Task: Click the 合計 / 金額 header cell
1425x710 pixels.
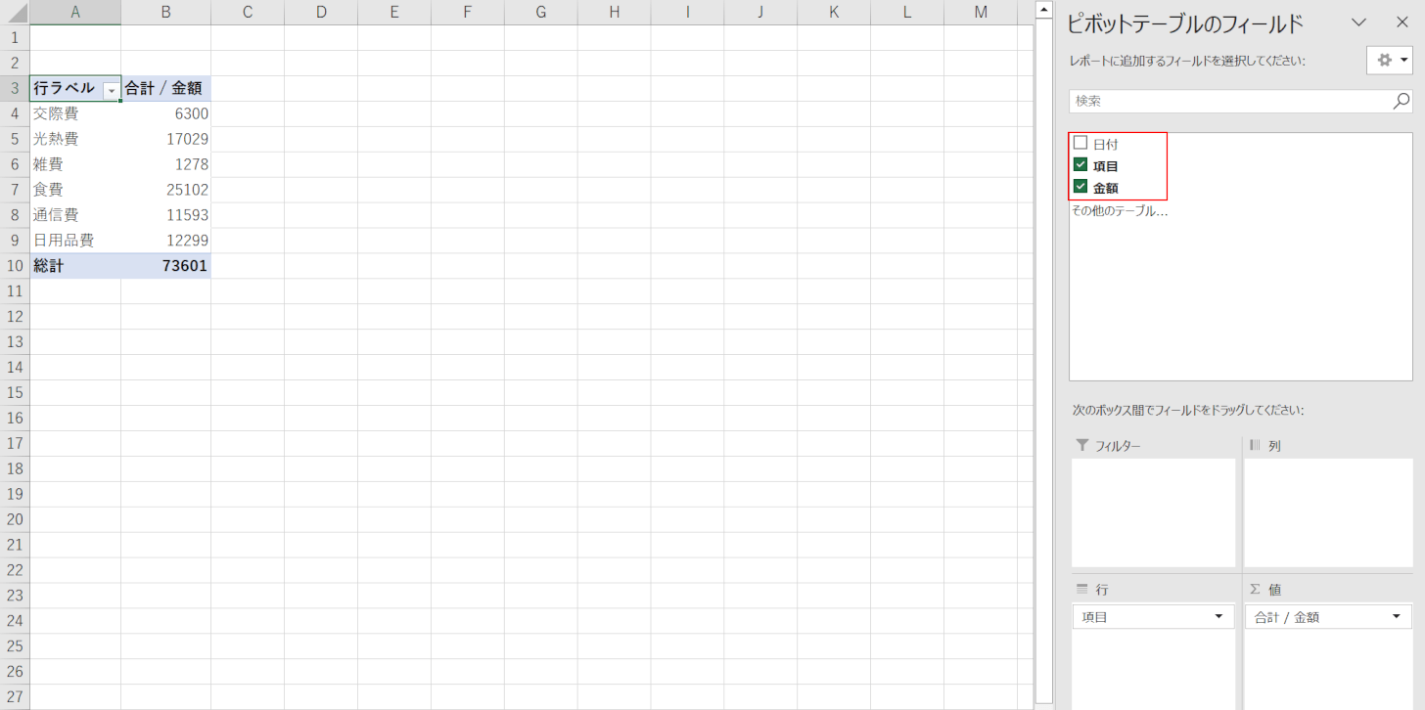Action: pos(166,88)
